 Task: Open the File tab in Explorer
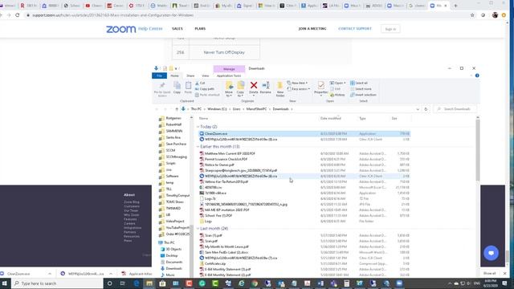pyautogui.click(x=159, y=75)
